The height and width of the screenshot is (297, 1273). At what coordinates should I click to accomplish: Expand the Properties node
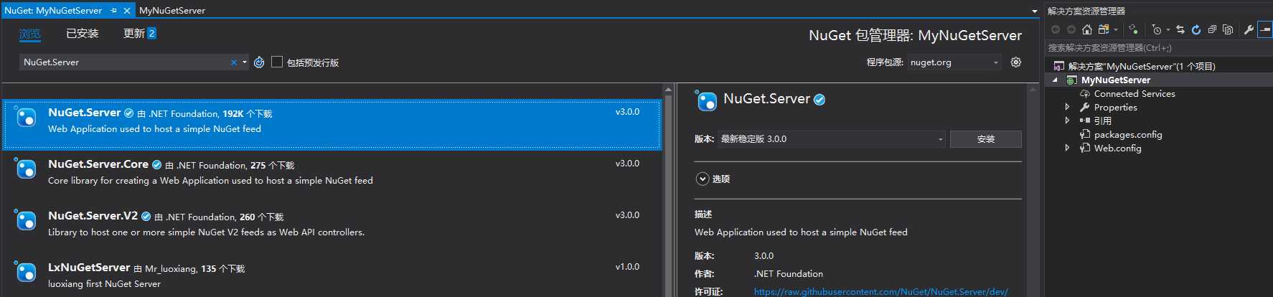click(x=1068, y=108)
